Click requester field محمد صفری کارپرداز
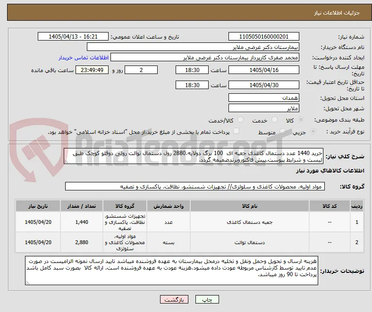This screenshot has height=312, width=372. coord(205,57)
